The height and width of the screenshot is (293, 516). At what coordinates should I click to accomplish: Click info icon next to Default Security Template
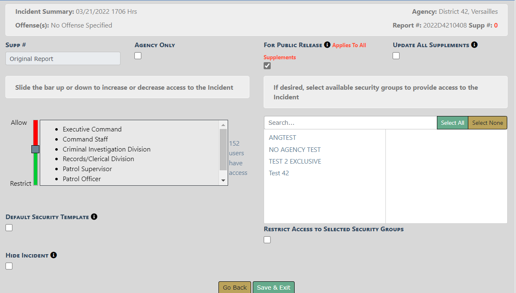94,217
